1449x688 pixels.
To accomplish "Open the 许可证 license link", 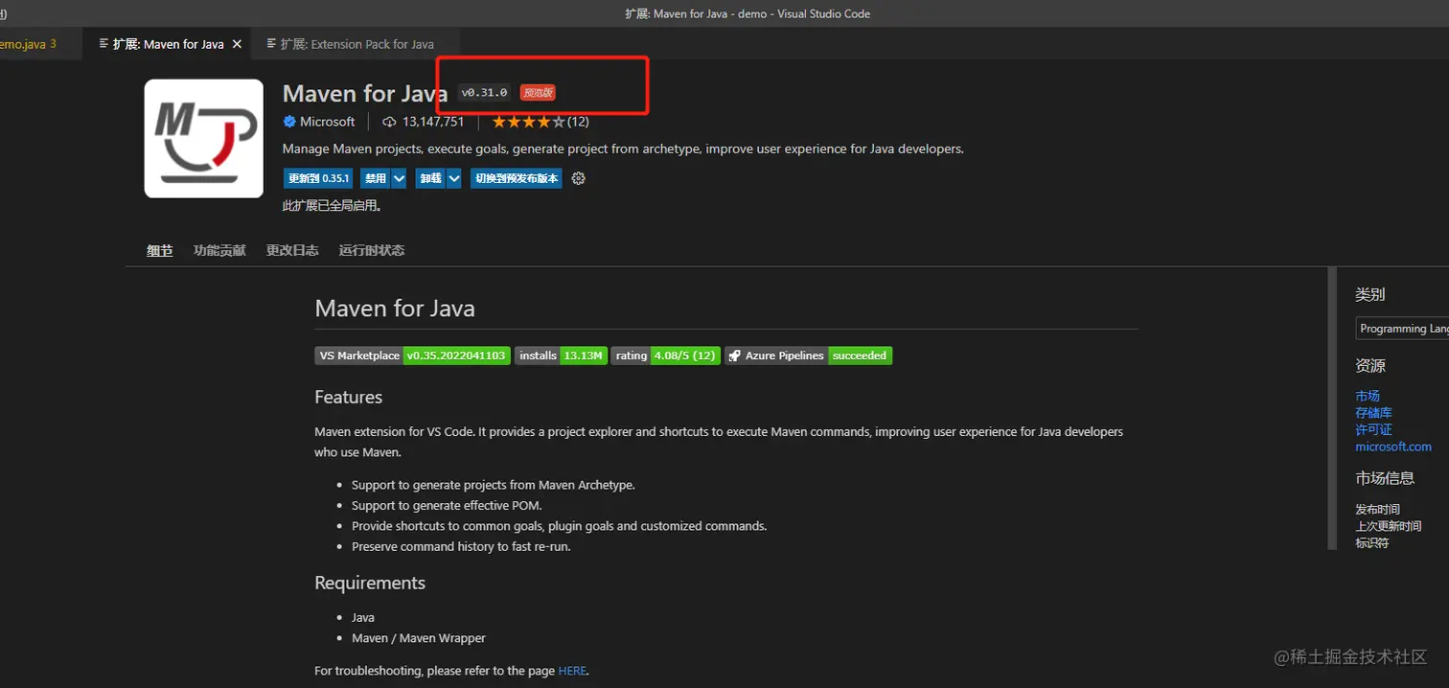I will tap(1373, 430).
